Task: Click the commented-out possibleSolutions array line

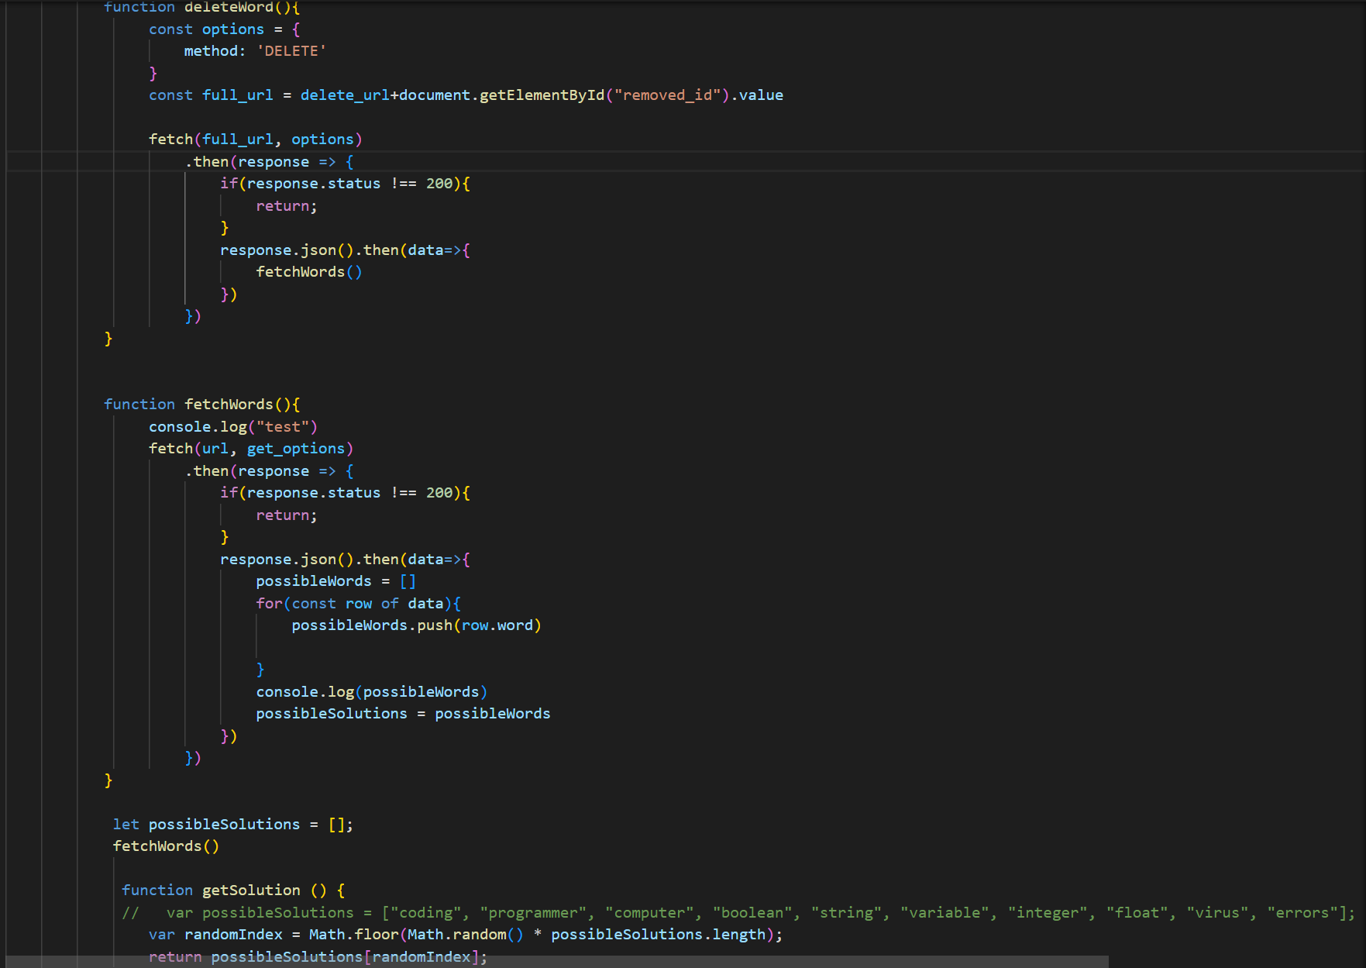Action: point(542,912)
